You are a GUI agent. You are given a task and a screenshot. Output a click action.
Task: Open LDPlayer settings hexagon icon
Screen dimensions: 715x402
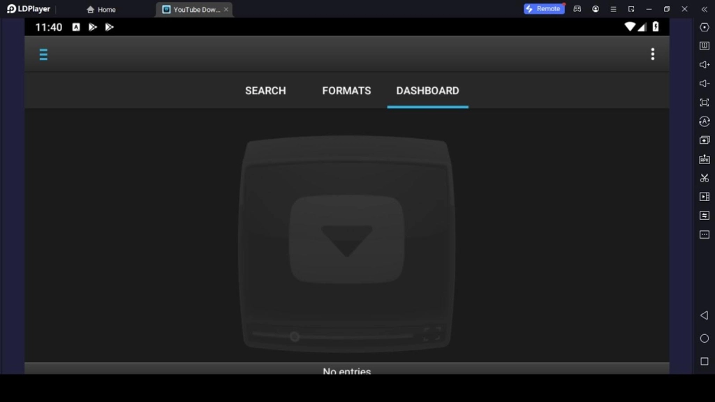(705, 27)
